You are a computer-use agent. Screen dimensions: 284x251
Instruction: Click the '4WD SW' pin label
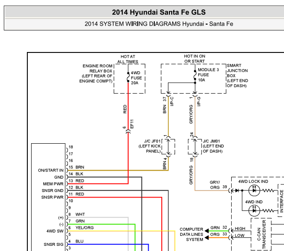55,231
